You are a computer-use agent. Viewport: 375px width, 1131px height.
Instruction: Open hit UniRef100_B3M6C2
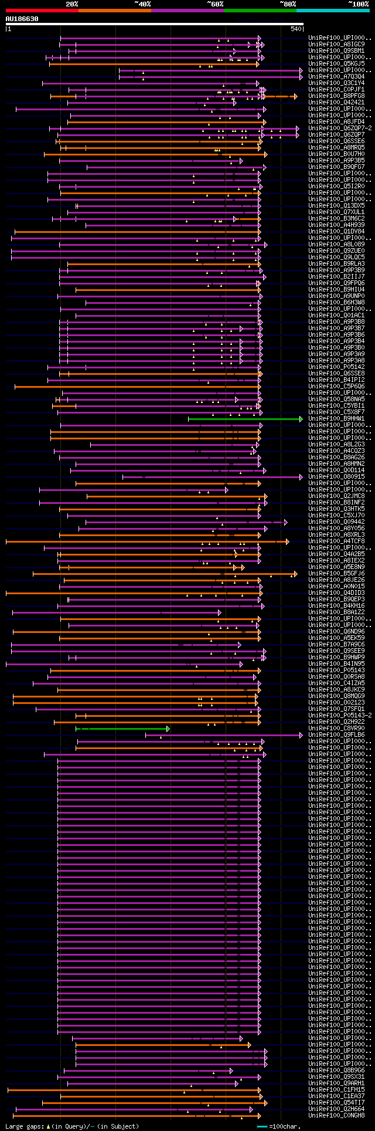(x=336, y=218)
